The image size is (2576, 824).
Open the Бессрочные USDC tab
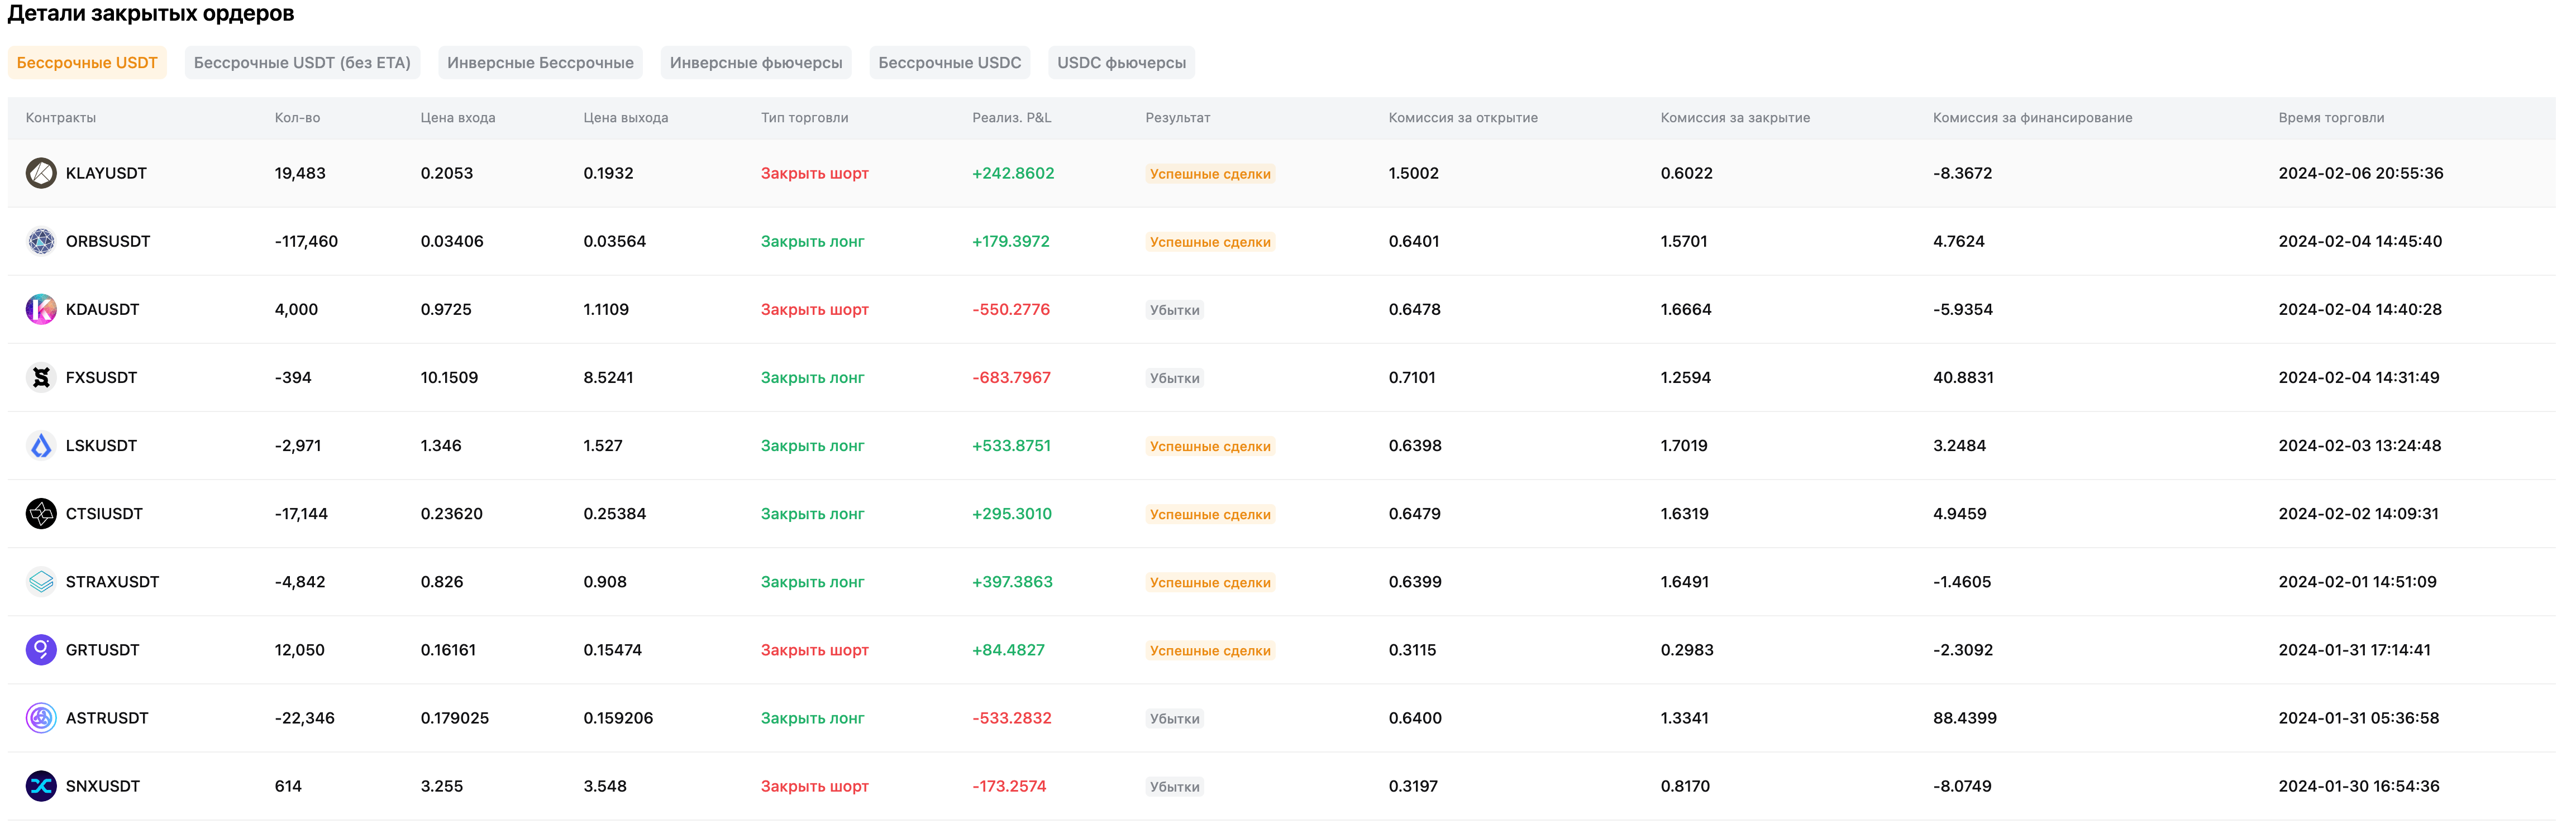click(x=949, y=62)
